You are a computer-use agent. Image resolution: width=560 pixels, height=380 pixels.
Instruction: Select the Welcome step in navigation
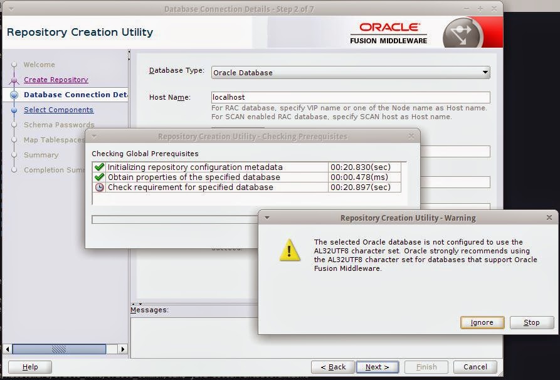(40, 65)
